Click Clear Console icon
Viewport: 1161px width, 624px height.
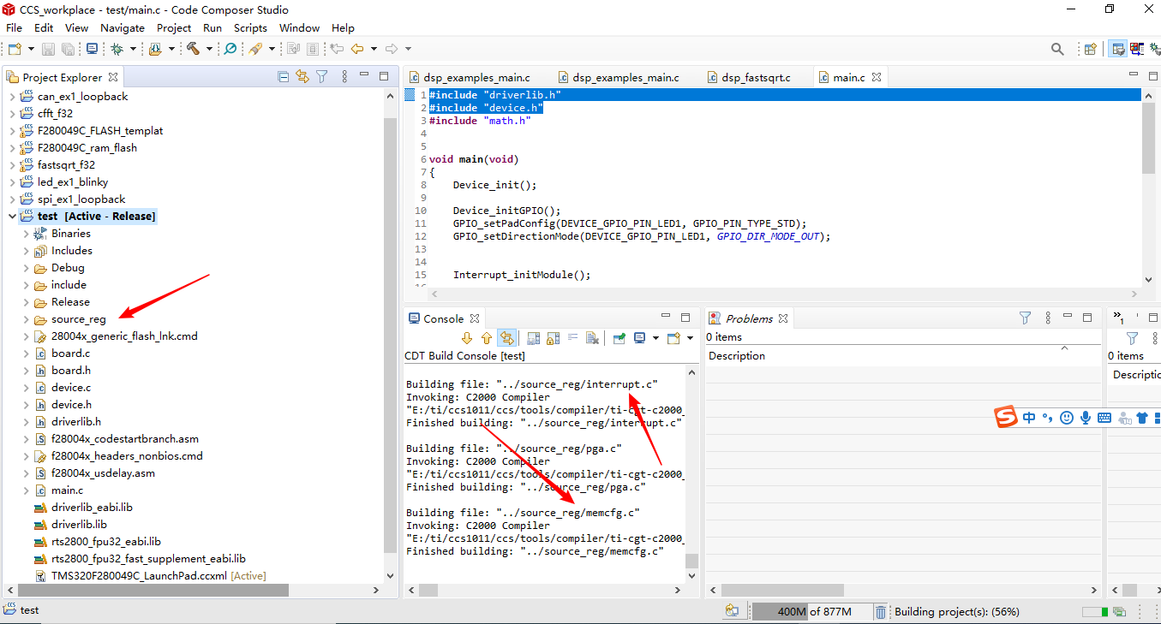pyautogui.click(x=592, y=338)
